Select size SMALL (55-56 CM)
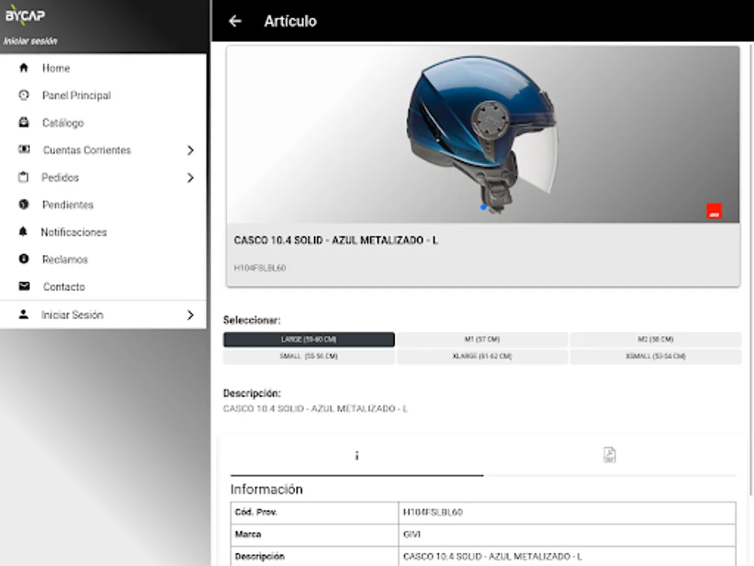The height and width of the screenshot is (566, 754). pos(309,357)
